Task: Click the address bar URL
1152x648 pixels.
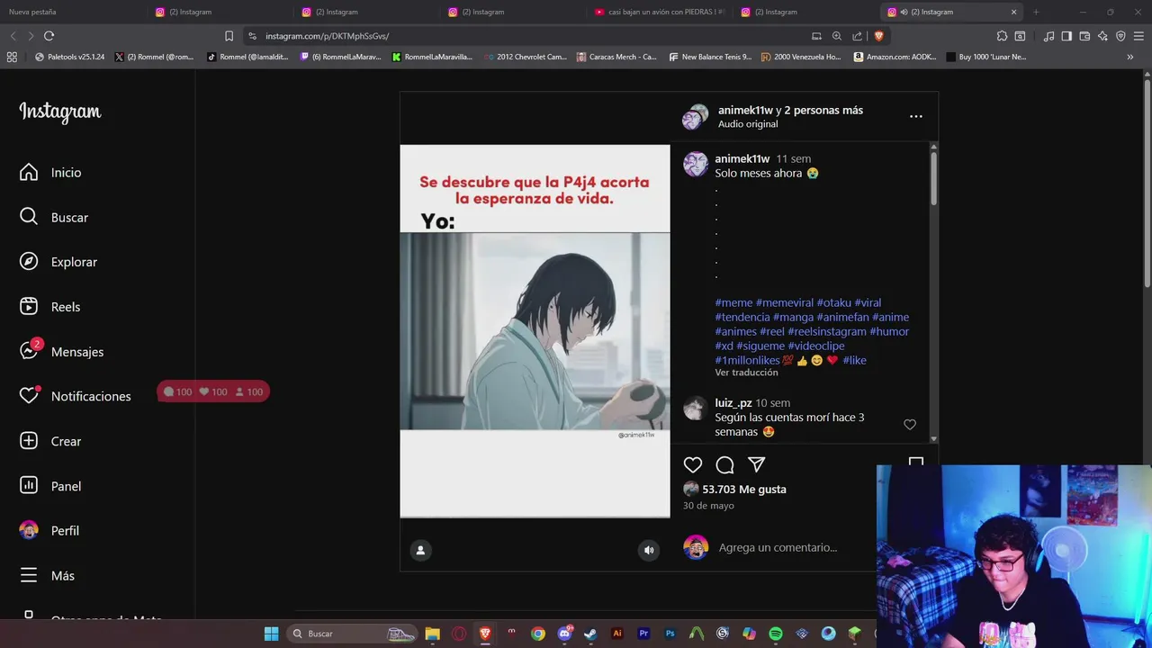Action: tap(327, 36)
